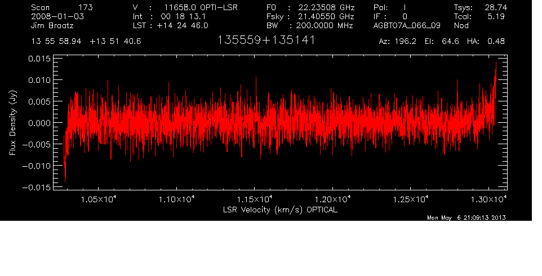This screenshot has height=276, width=542.
Task: Click the Scan 173 header text
Action: point(62,7)
